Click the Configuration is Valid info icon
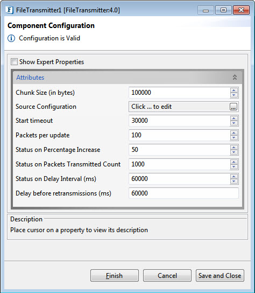Viewport: 255px width, 293px height. point(11,38)
